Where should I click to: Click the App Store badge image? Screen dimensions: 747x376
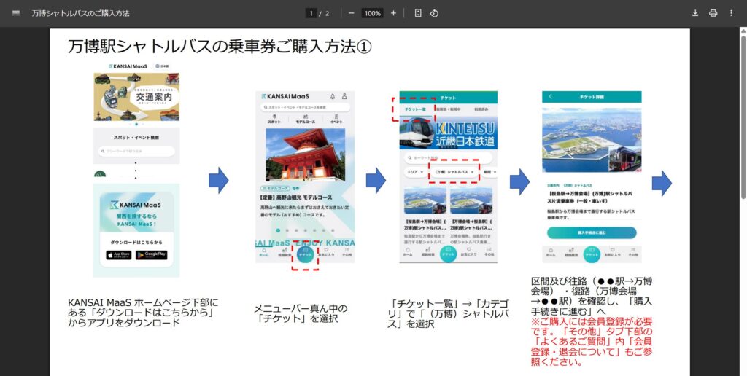click(119, 255)
